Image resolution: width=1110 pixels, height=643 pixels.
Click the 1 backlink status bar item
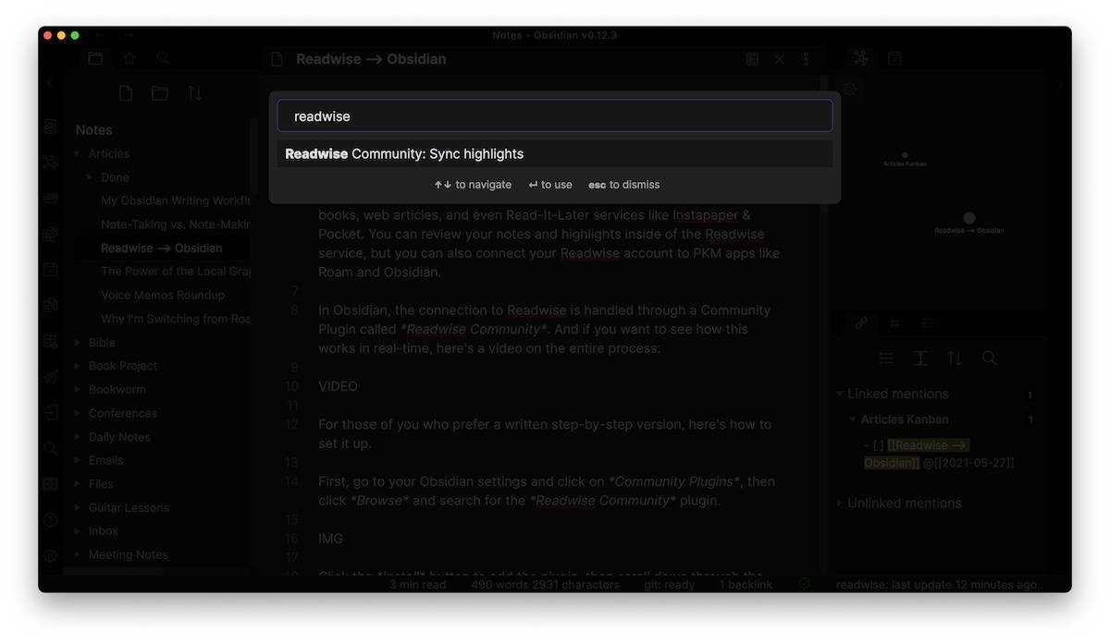[x=746, y=585]
